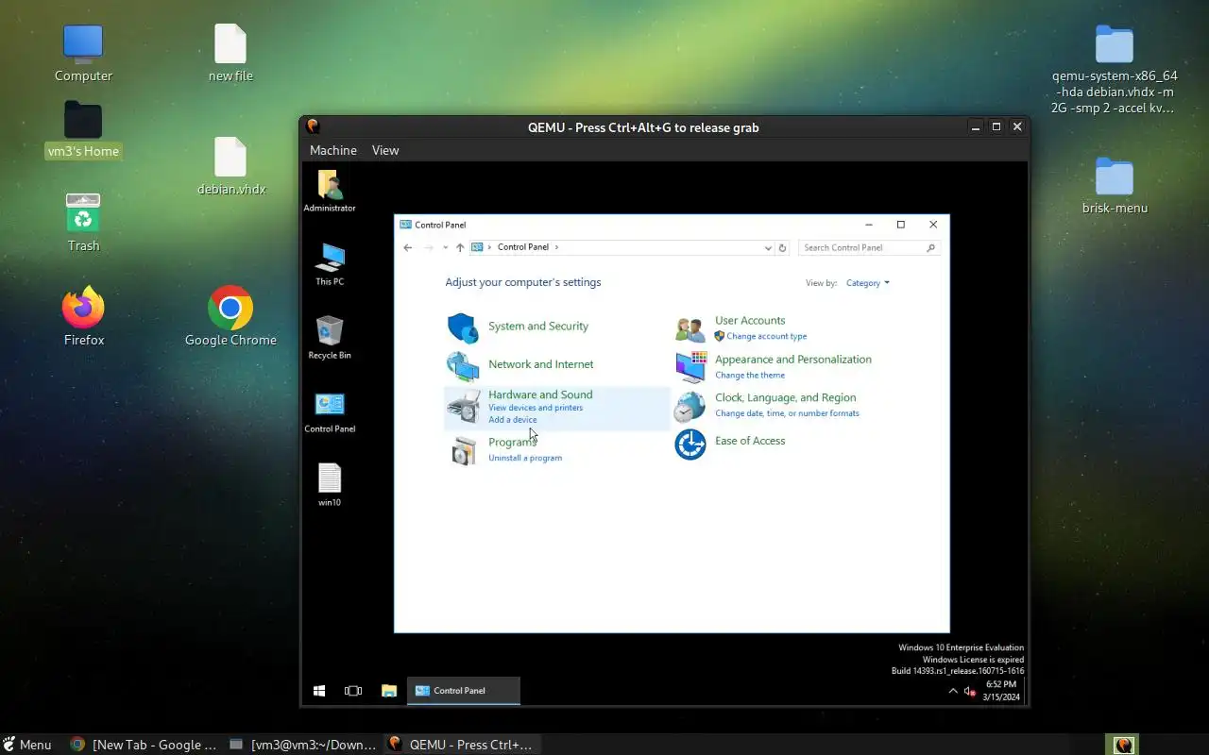Open the Hardware and Sound link

pyautogui.click(x=540, y=394)
